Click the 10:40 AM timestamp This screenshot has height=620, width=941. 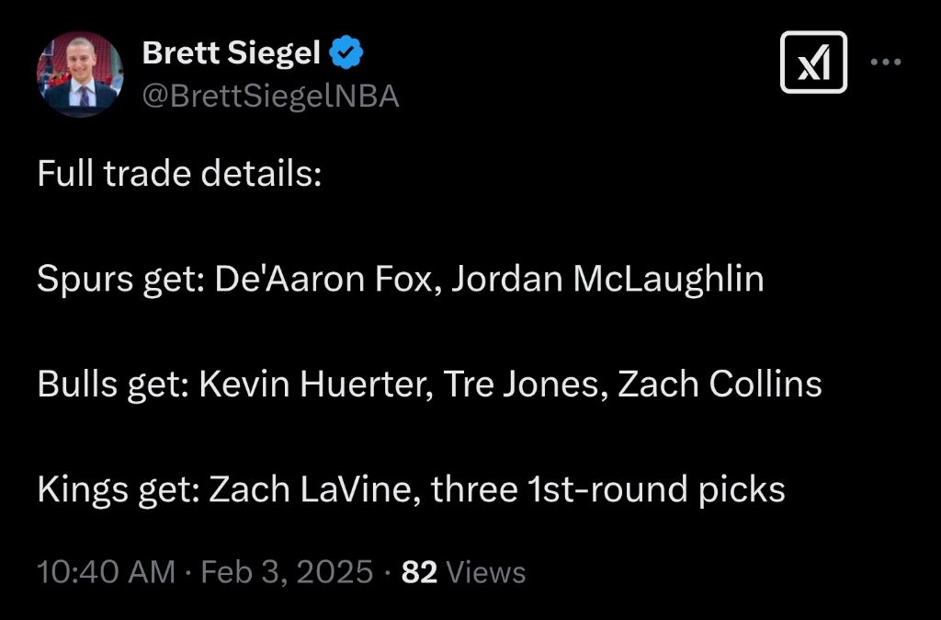[x=106, y=572]
